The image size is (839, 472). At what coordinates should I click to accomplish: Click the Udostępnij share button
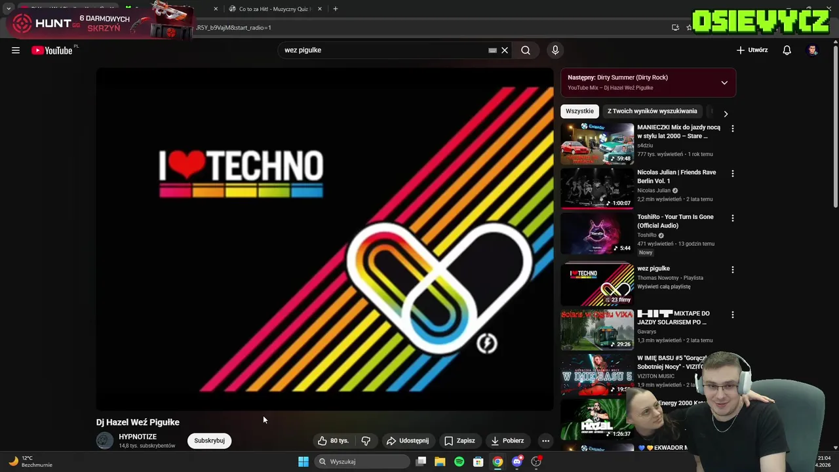tap(407, 441)
